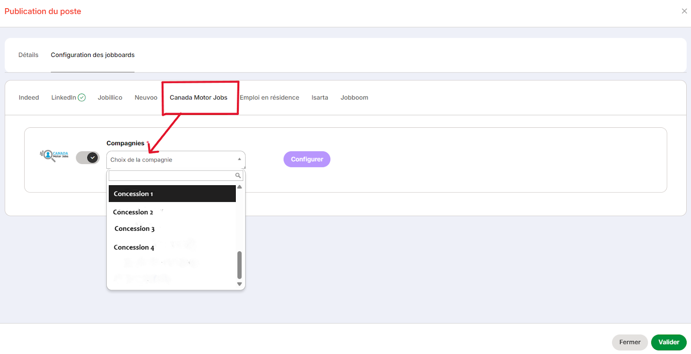
Task: Collapse the Choix de la compagnie dropdown
Action: point(176,160)
